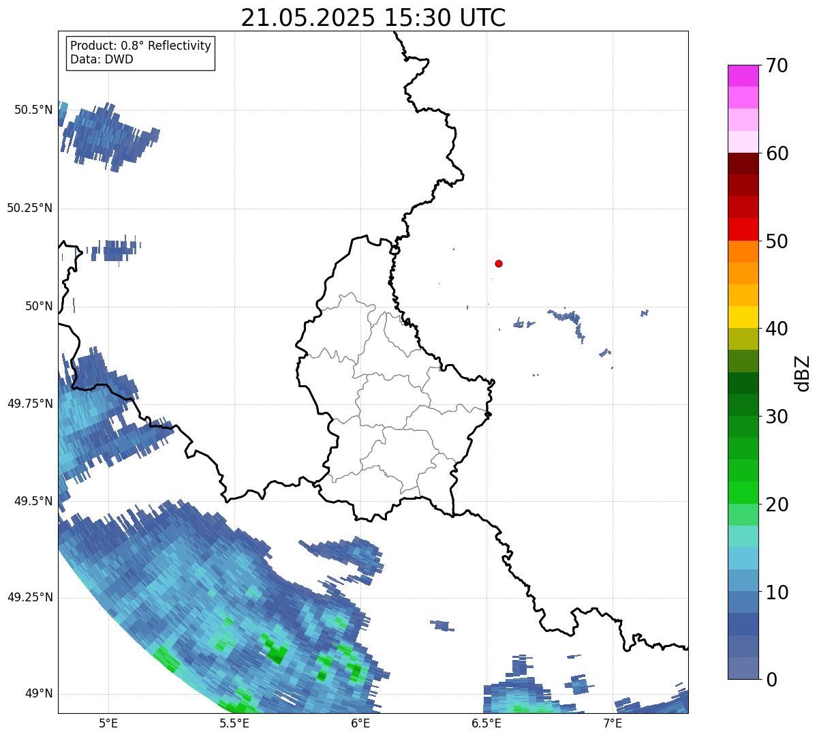The height and width of the screenshot is (737, 819).
Task: Click the colorbar "70" tick label
Action: [x=776, y=65]
